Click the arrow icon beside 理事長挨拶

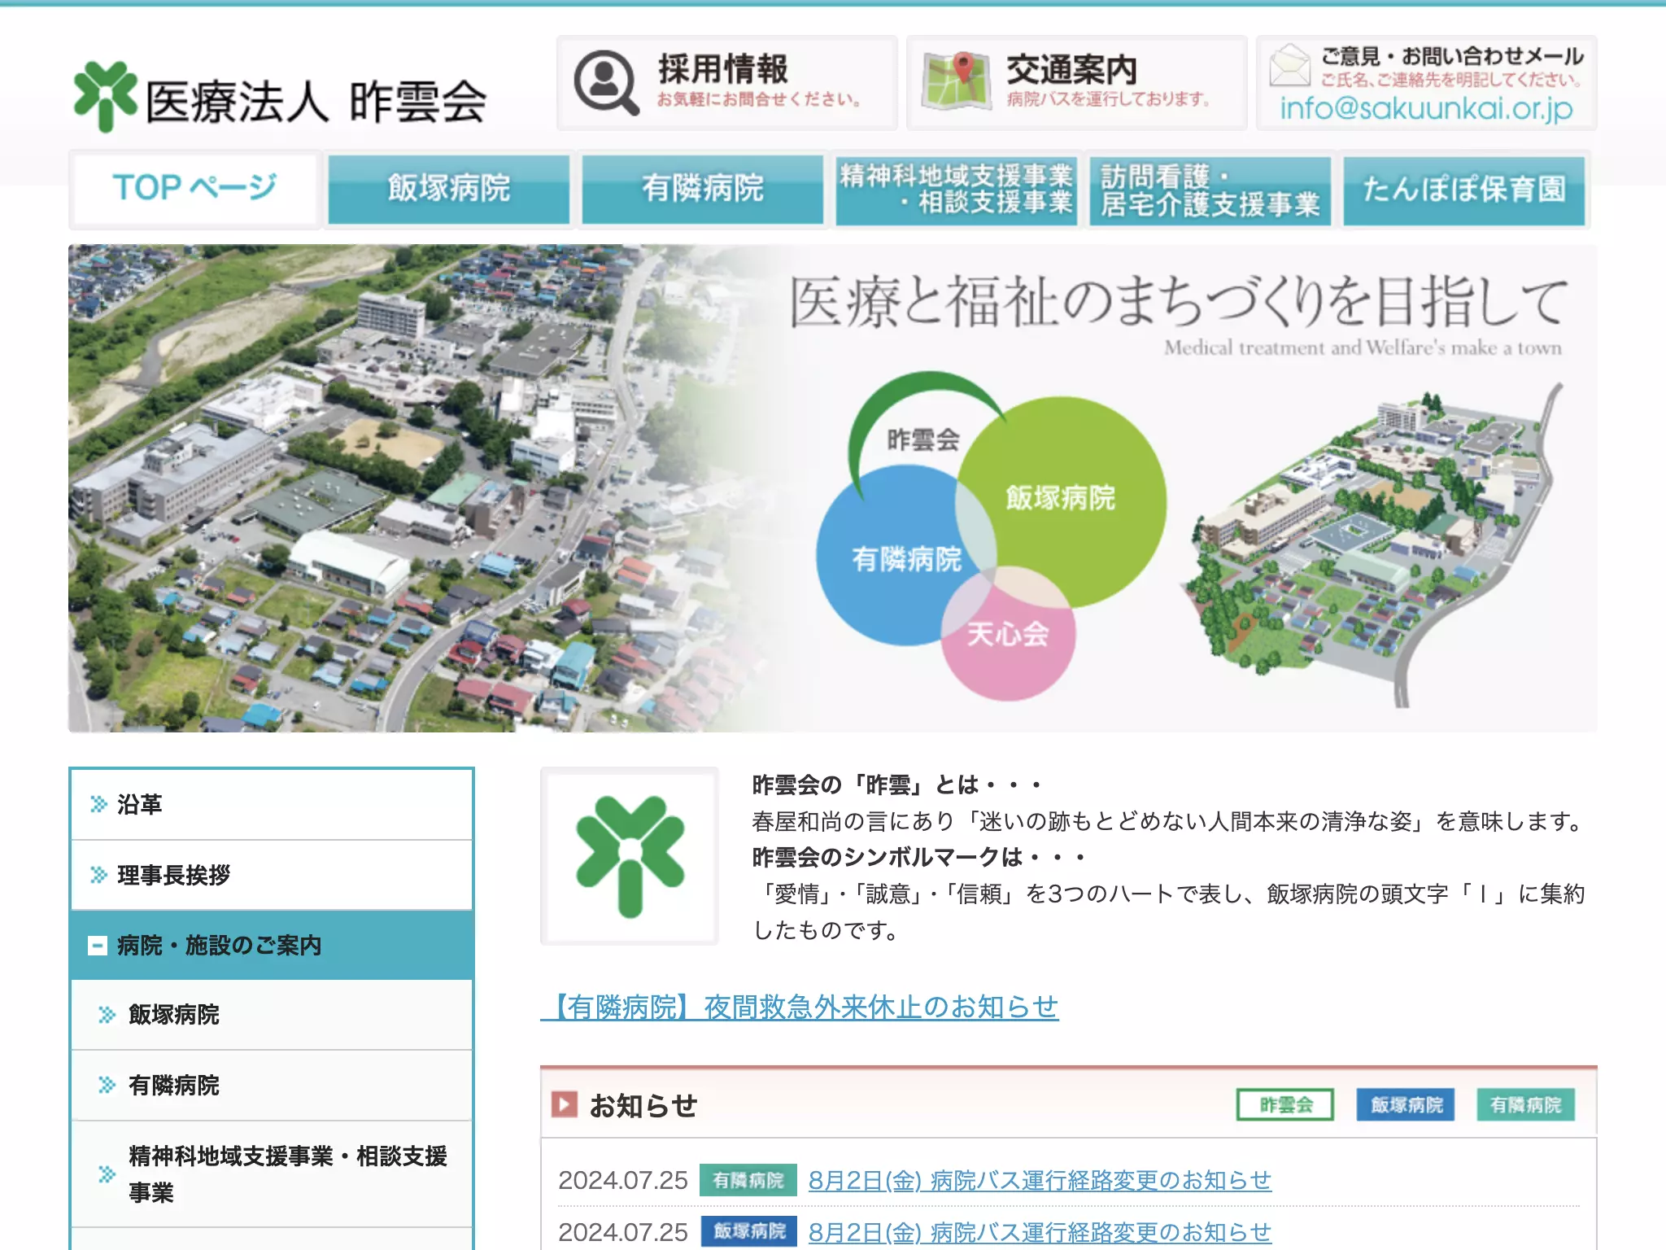(98, 876)
